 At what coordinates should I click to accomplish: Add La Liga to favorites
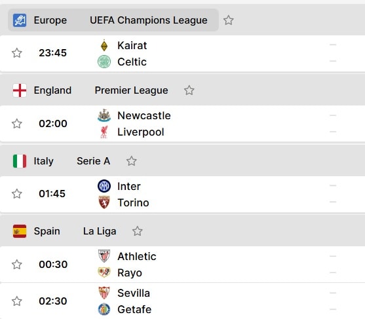(138, 231)
